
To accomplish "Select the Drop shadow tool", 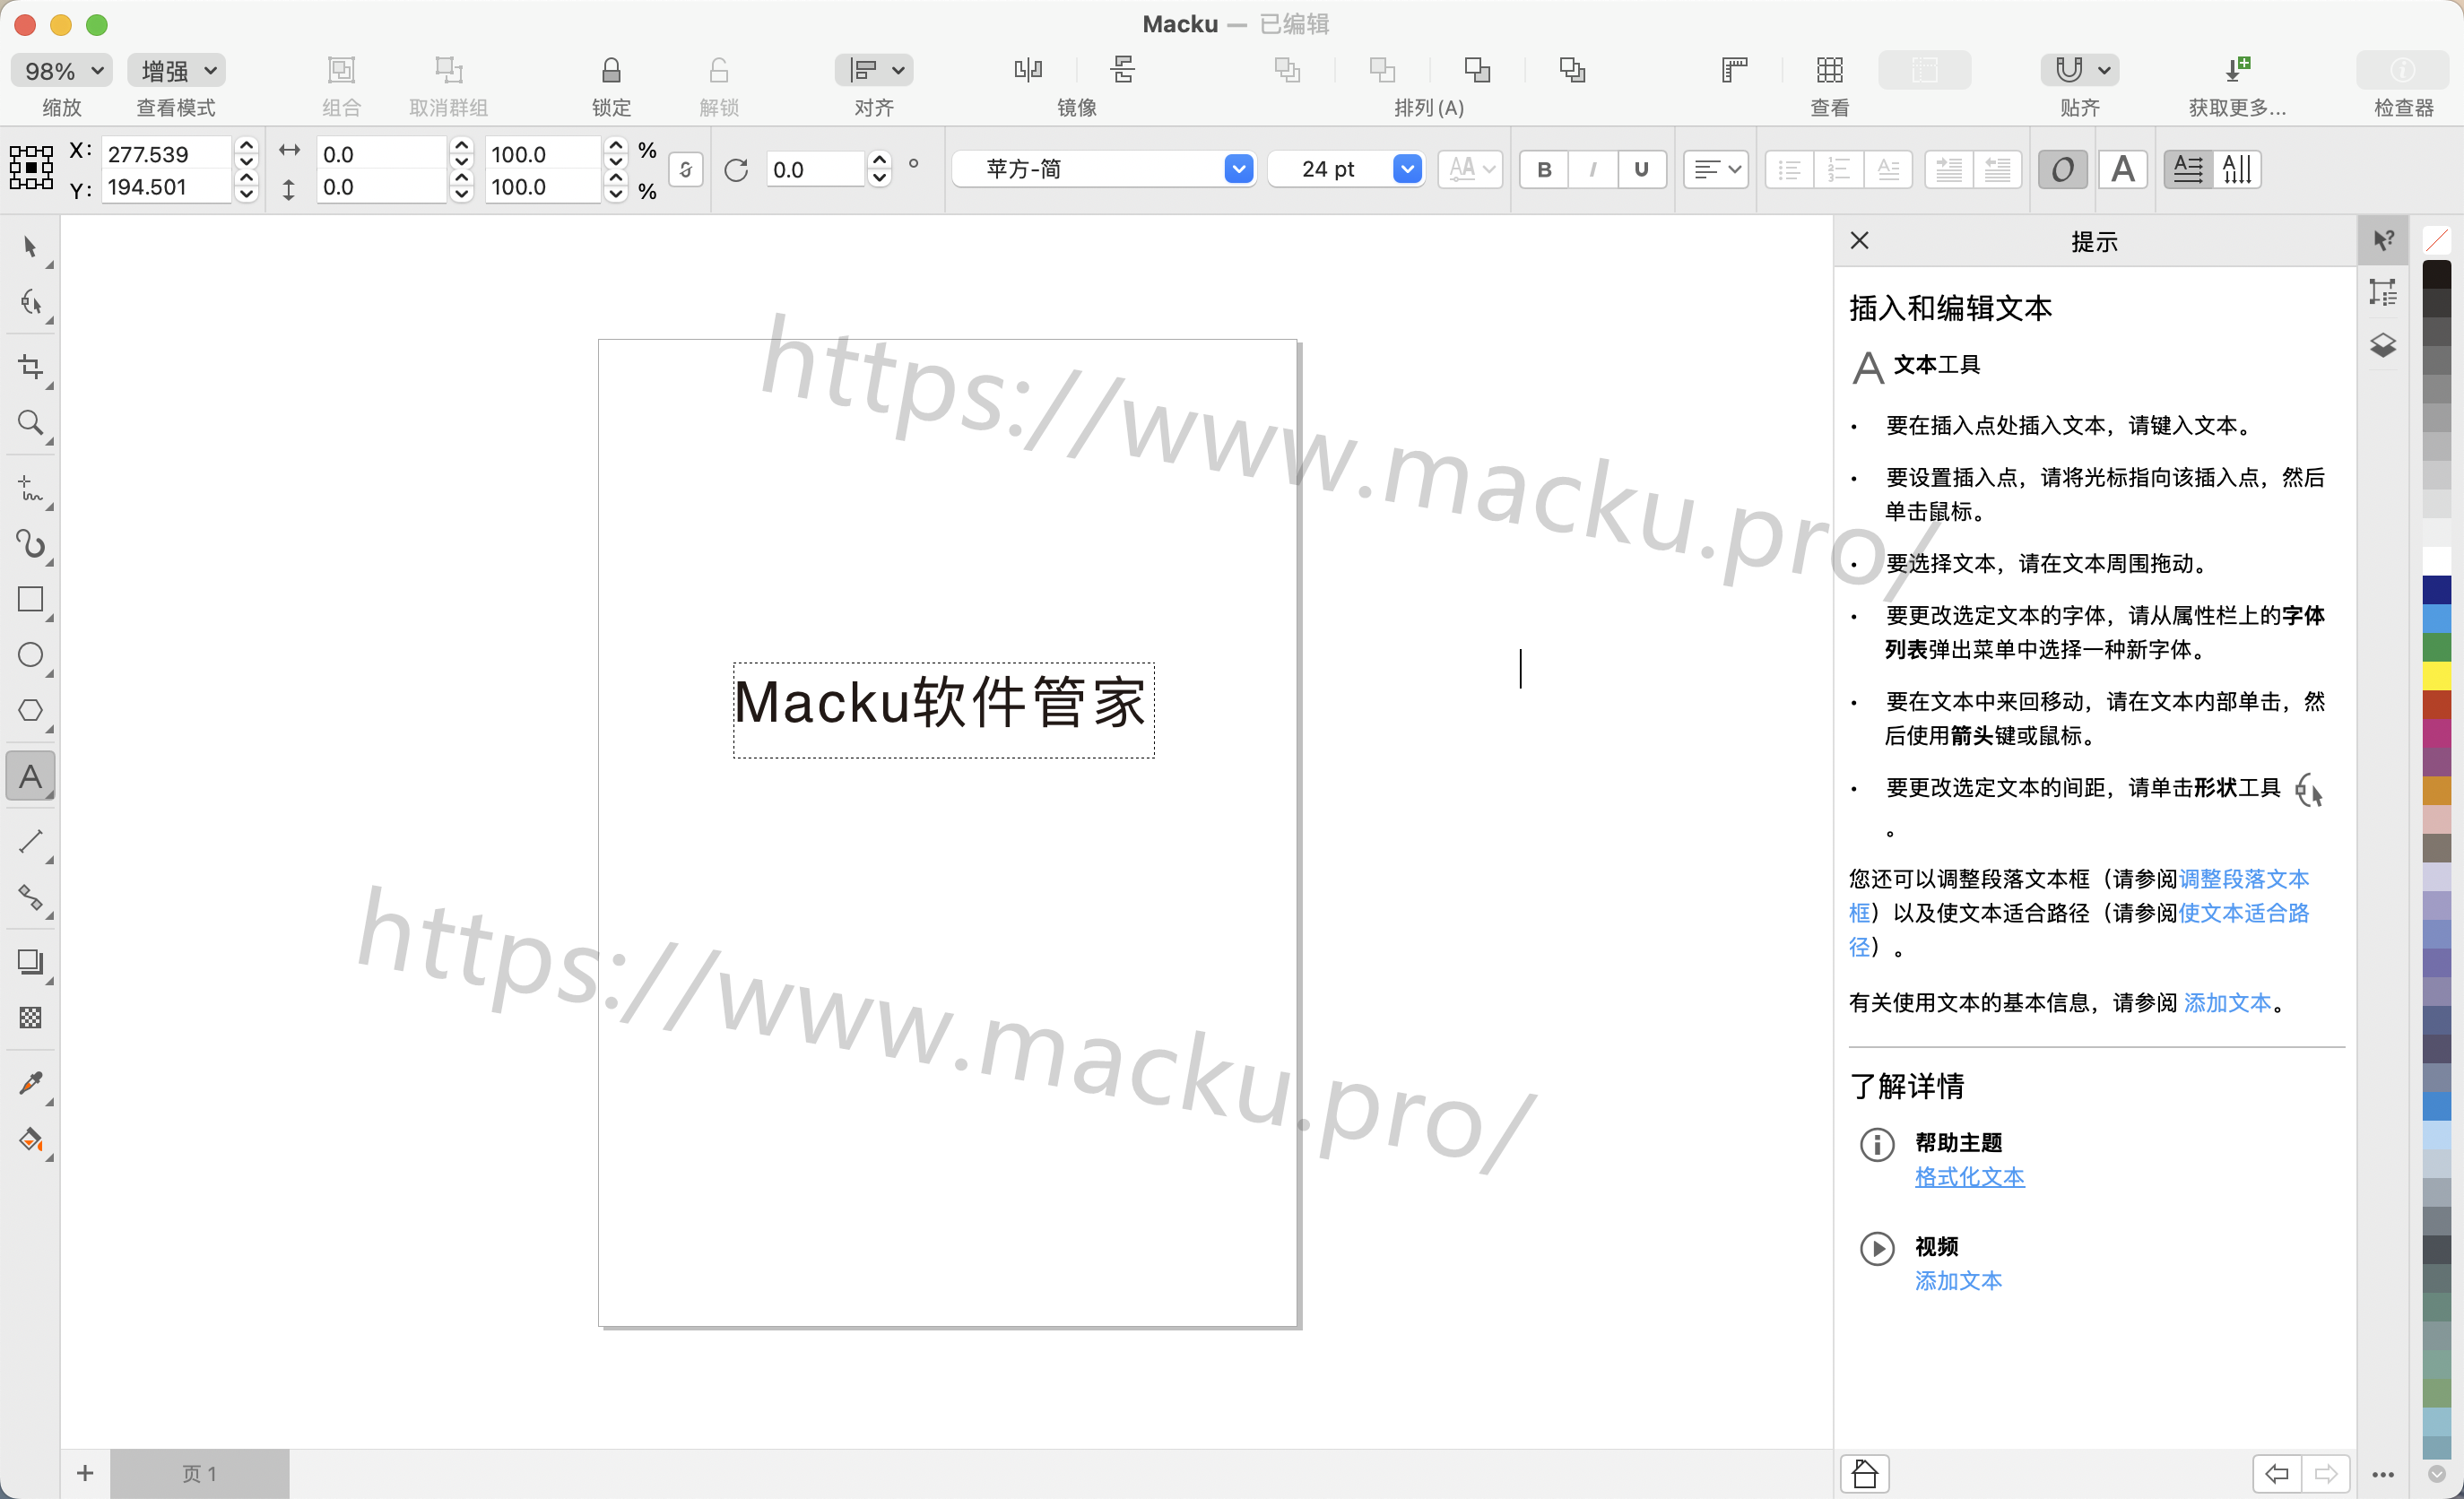I will (30, 962).
